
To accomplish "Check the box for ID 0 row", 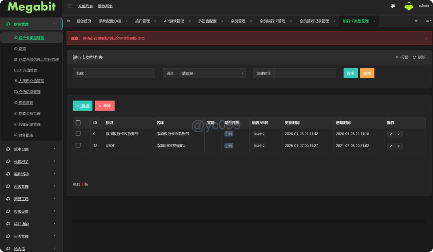I will [78, 134].
